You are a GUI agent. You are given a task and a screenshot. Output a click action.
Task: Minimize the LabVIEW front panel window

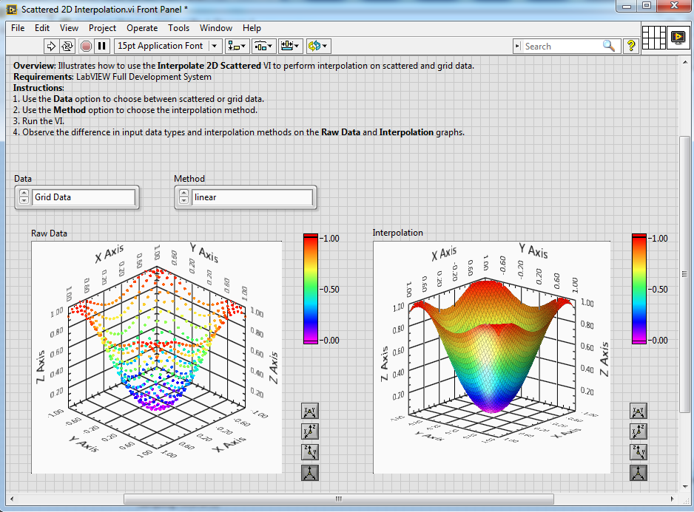coord(627,6)
